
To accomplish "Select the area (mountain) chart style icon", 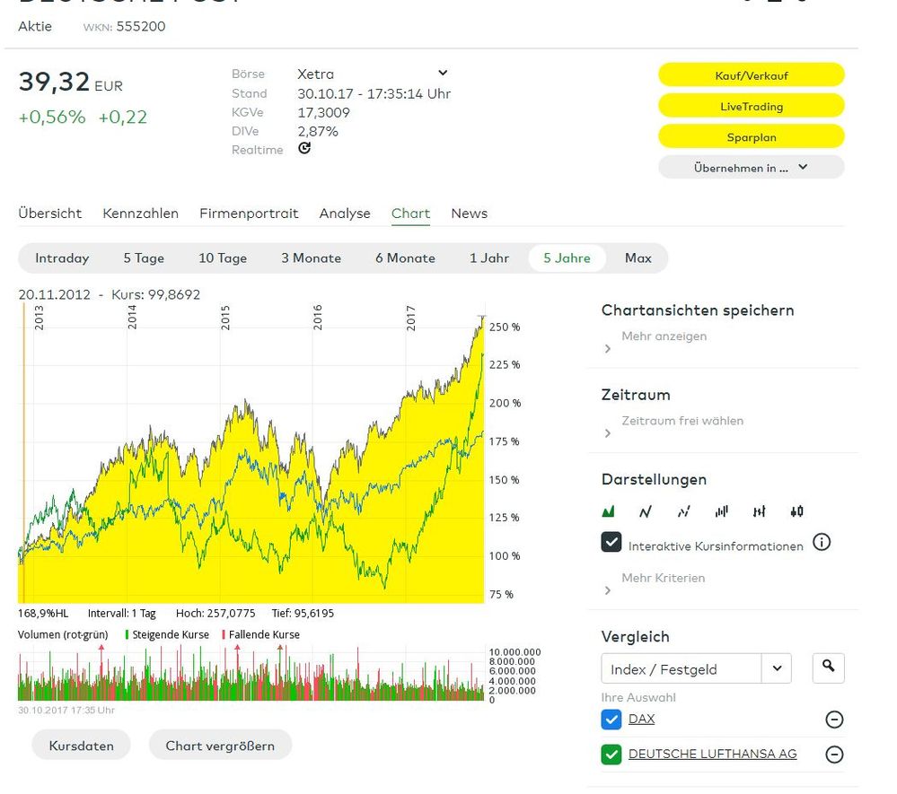I will click(x=609, y=512).
